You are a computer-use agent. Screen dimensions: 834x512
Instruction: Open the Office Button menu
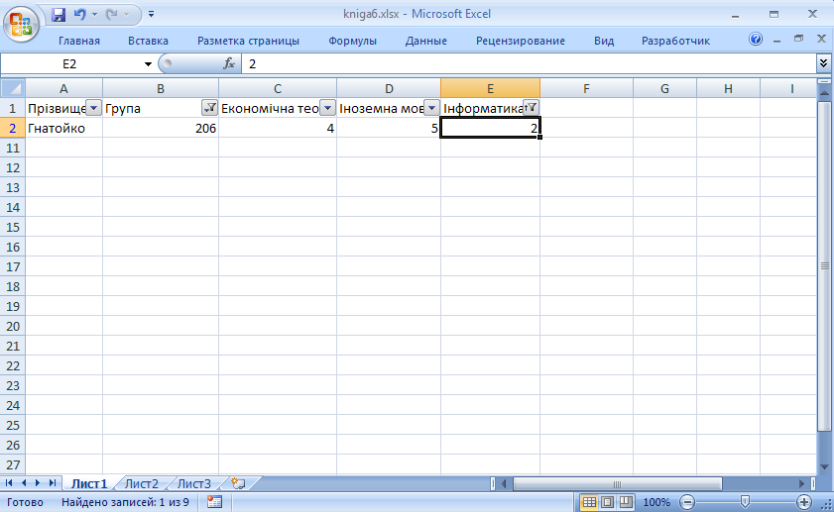click(x=21, y=24)
